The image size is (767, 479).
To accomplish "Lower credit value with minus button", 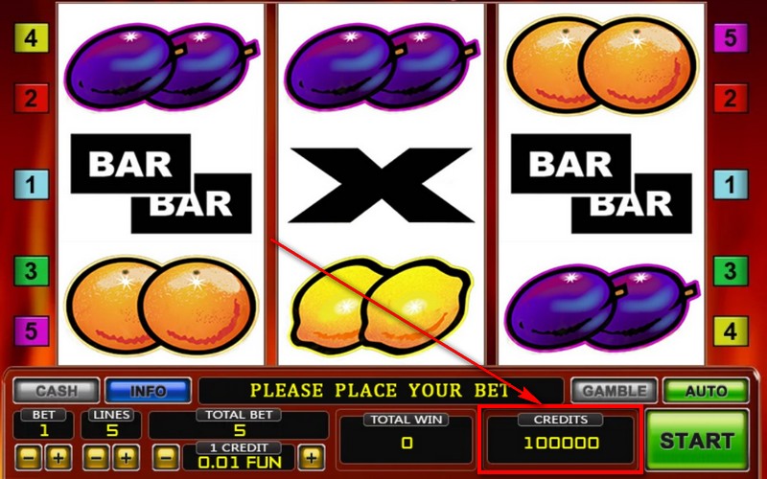I will (166, 458).
